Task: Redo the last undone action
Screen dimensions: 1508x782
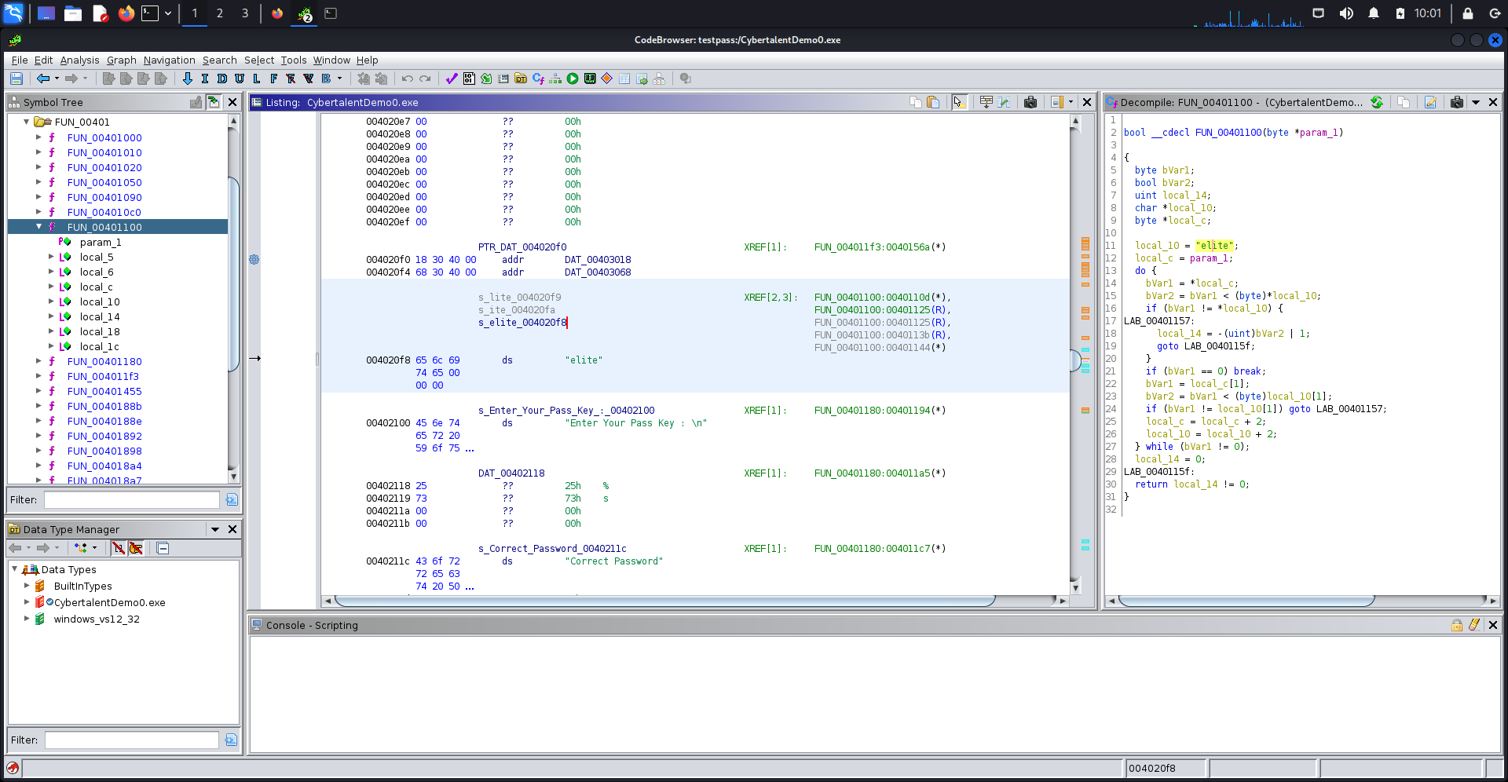Action: pos(425,79)
